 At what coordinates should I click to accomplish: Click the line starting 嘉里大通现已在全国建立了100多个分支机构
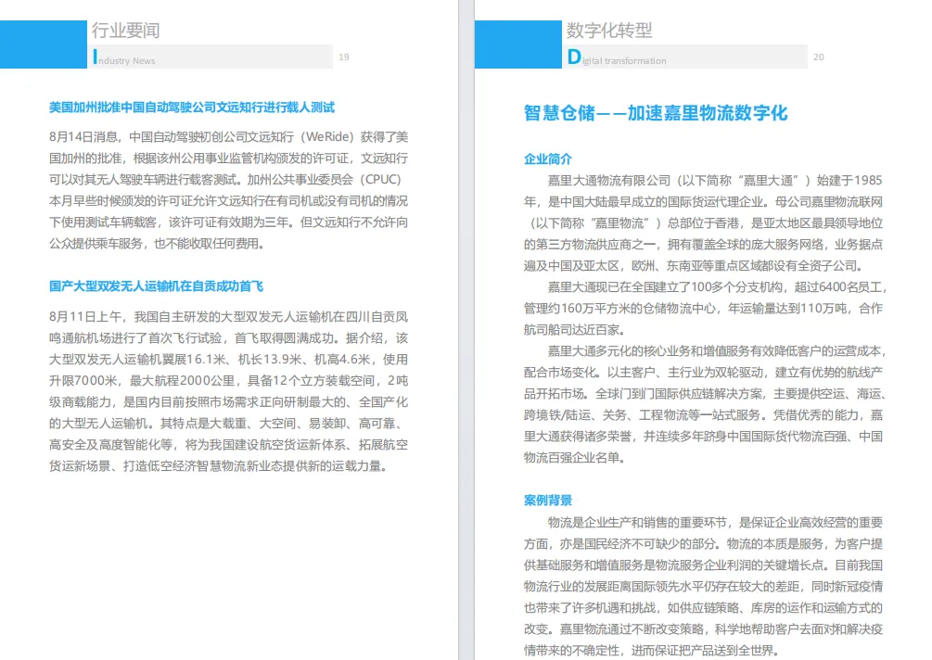coord(717,287)
